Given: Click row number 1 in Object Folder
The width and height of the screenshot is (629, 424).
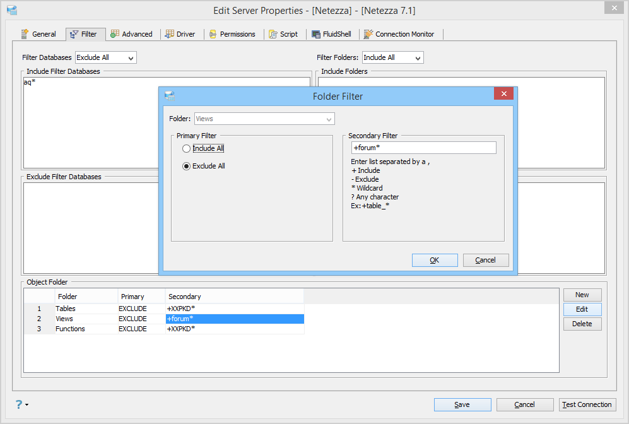Looking at the screenshot, I should pos(39,309).
